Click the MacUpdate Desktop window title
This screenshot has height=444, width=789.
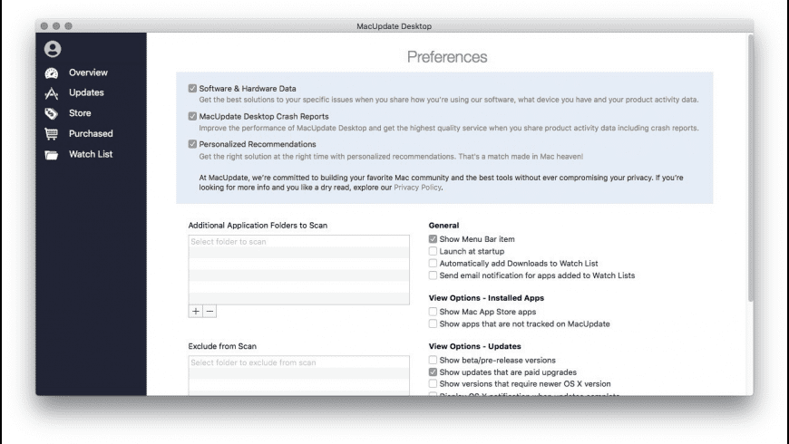point(394,26)
